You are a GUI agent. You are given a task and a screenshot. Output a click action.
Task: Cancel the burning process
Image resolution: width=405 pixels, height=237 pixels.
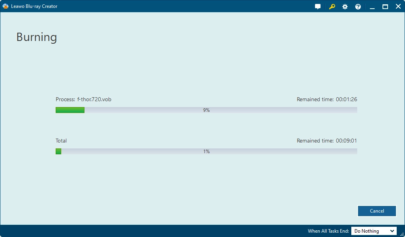[377, 211]
